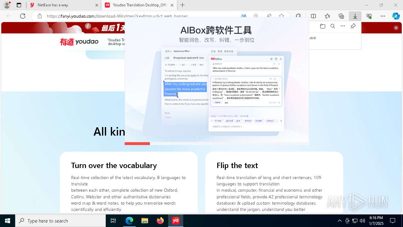This screenshot has width=403, height=227.
Task: Search downloads in the panel
Action: click(333, 26)
